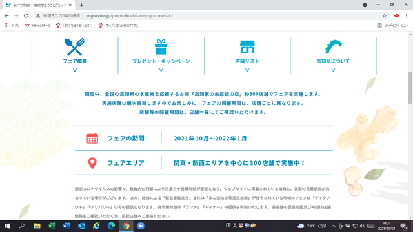Open the 高知県について map icon
Image resolution: width=413 pixels, height=232 pixels.
tap(333, 46)
